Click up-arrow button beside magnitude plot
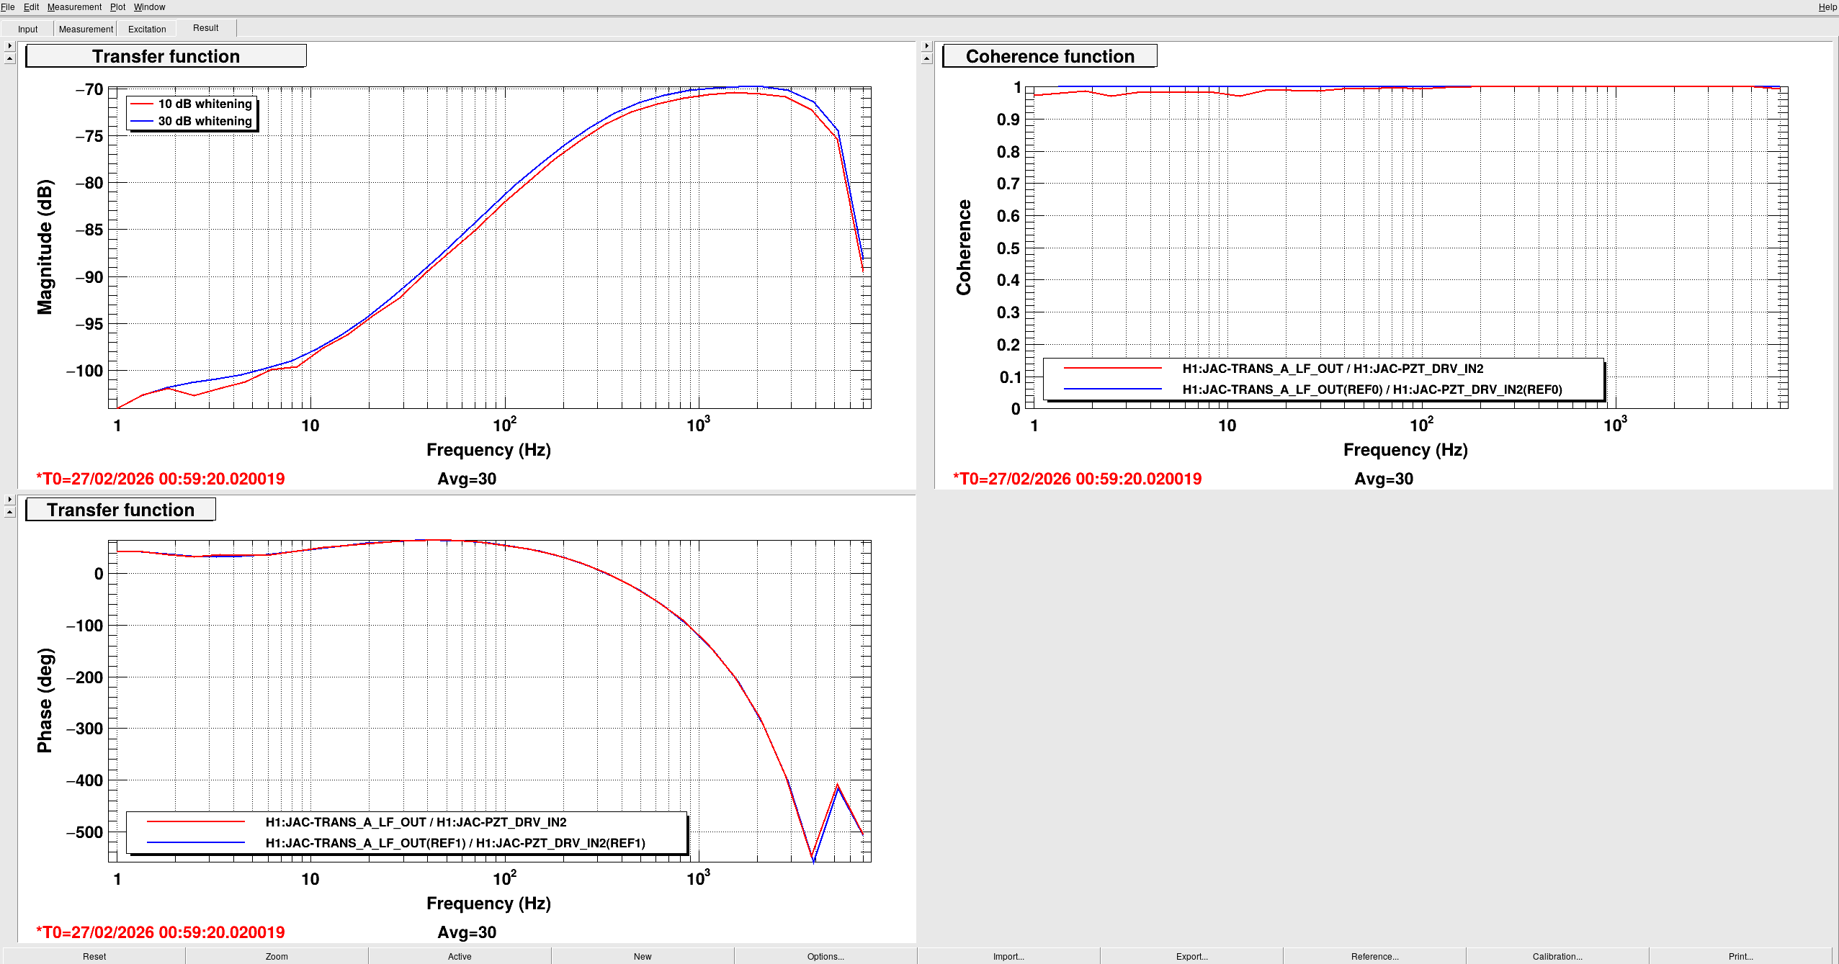 pyautogui.click(x=9, y=58)
